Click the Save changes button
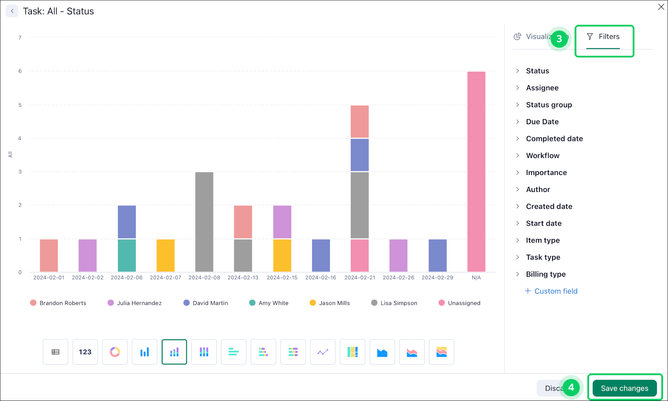 coord(624,388)
